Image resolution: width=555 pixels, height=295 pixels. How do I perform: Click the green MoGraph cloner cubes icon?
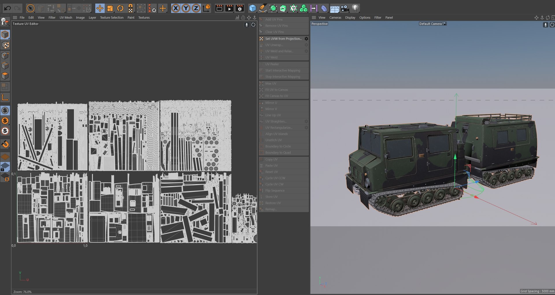[x=304, y=8]
